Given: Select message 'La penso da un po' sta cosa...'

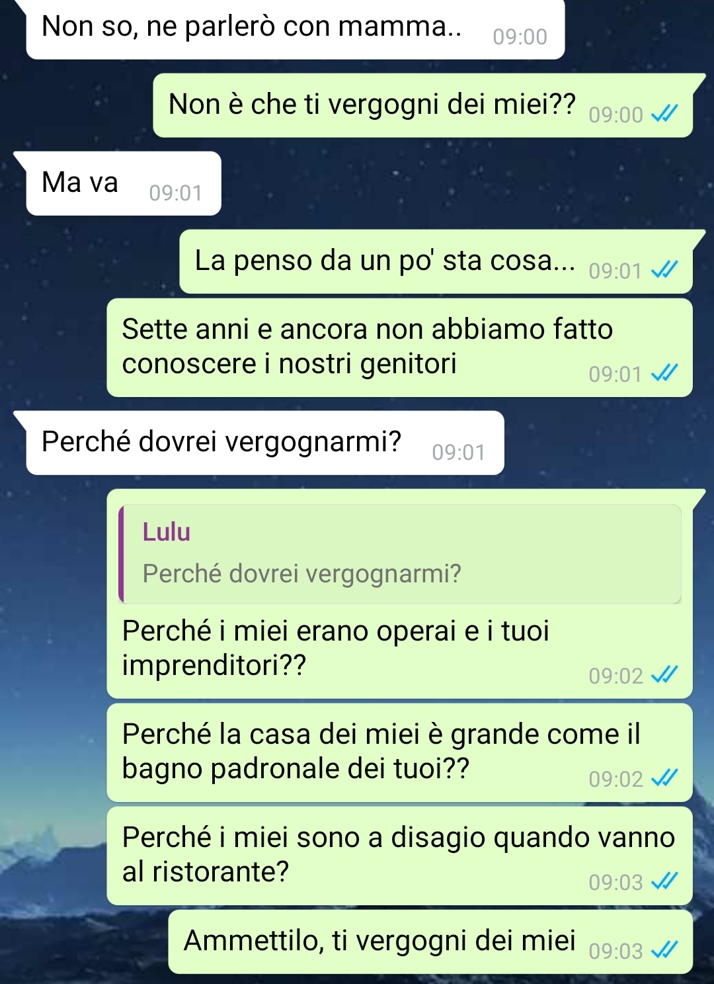Looking at the screenshot, I should tap(436, 261).
